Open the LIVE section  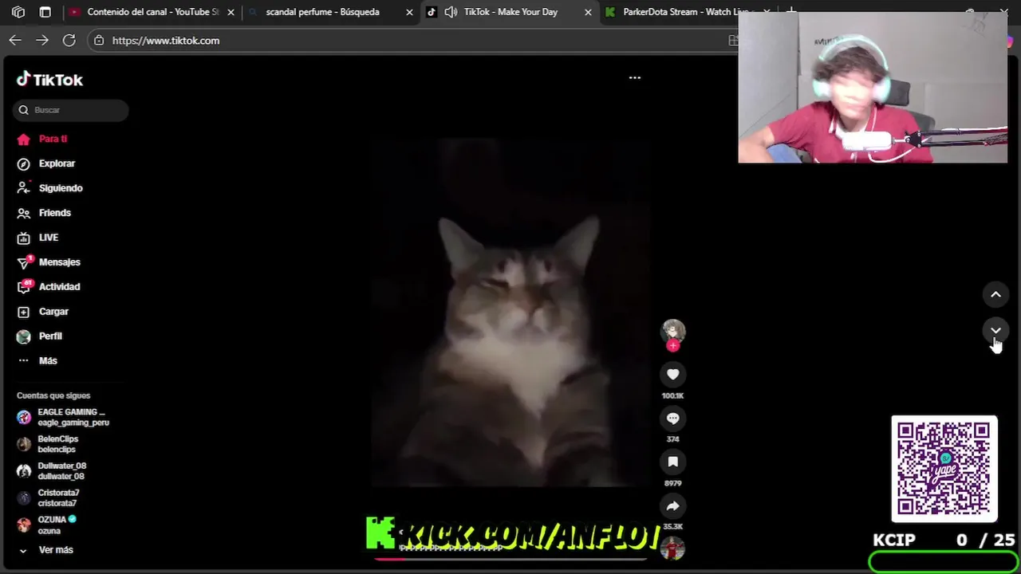pyautogui.click(x=49, y=238)
